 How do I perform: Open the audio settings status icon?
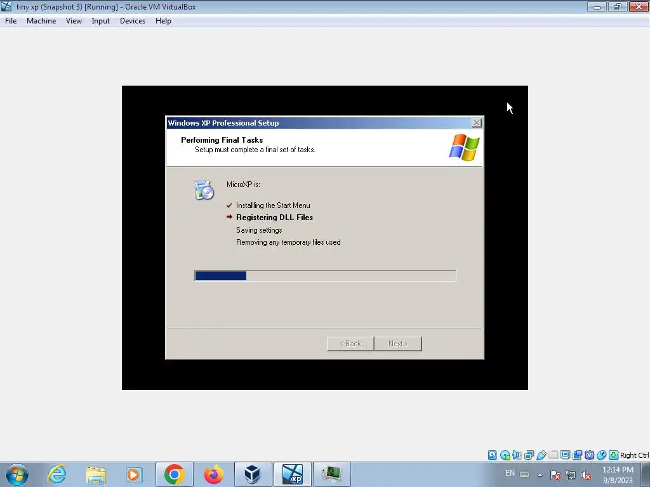tap(517, 455)
